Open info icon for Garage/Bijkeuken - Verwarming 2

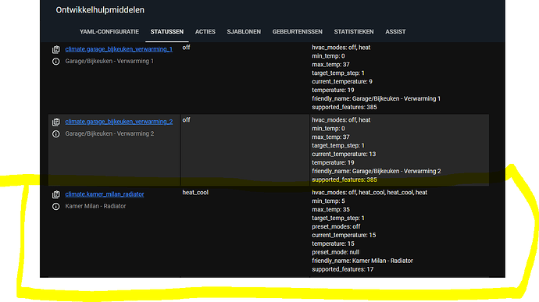coord(55,134)
